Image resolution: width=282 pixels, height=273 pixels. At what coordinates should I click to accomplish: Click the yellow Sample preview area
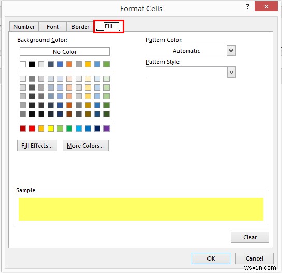pyautogui.click(x=141, y=209)
